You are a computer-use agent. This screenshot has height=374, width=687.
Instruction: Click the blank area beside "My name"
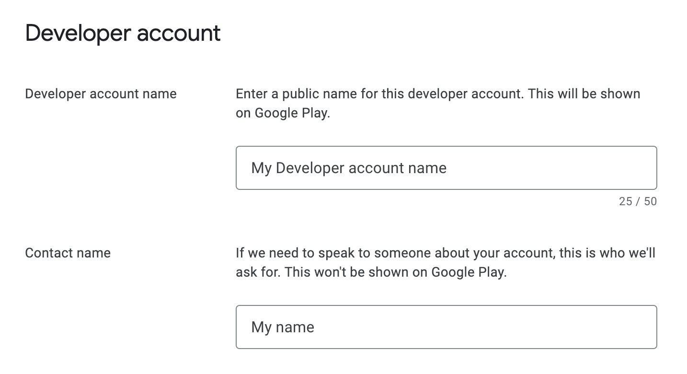click(x=527, y=327)
